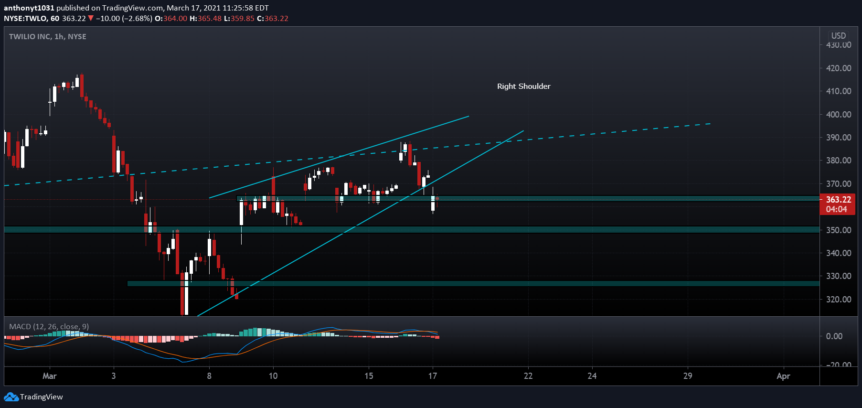Click the 330.00 price scale label

(839, 276)
